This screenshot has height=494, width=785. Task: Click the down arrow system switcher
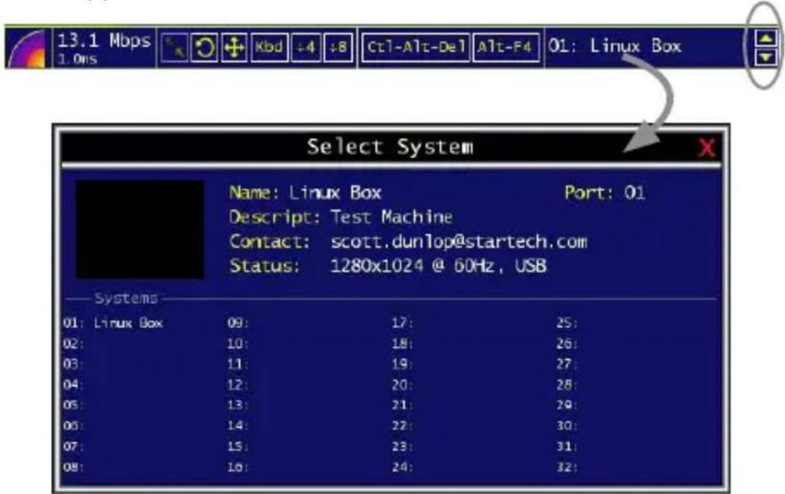[x=766, y=56]
